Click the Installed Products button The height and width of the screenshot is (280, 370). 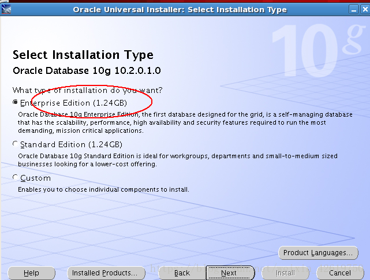click(x=106, y=273)
